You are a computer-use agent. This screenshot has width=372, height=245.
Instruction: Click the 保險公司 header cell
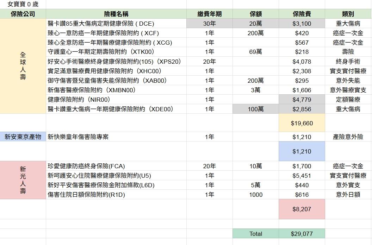23,14
